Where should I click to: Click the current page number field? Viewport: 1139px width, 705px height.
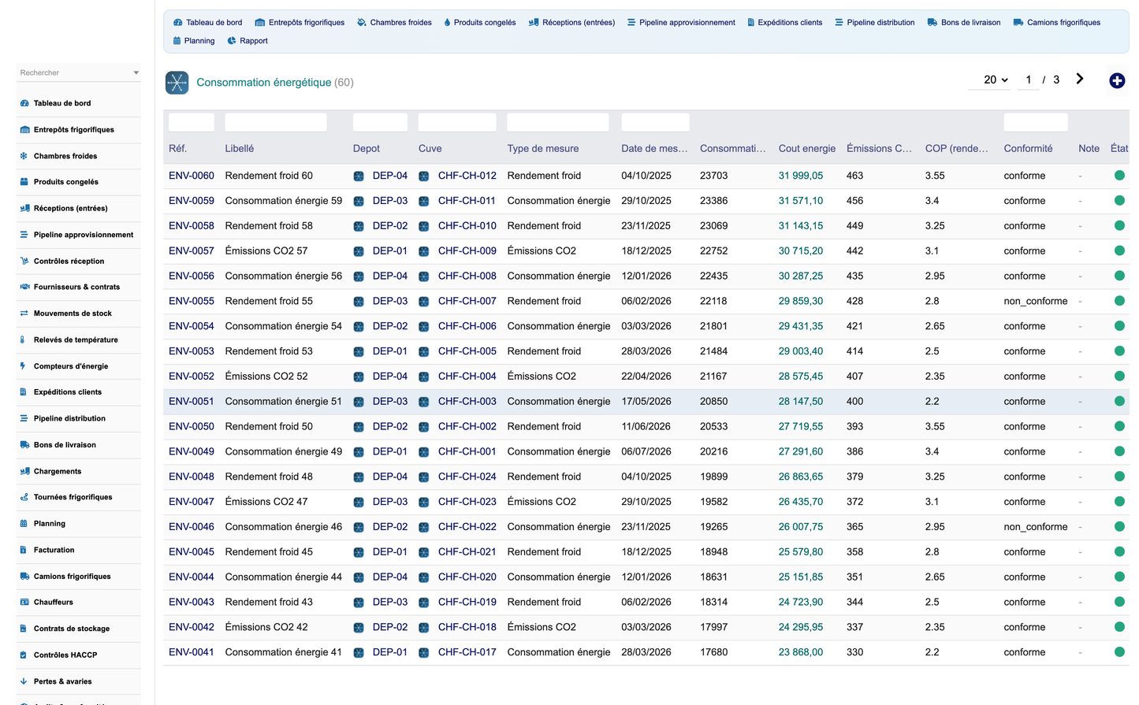pos(1028,80)
